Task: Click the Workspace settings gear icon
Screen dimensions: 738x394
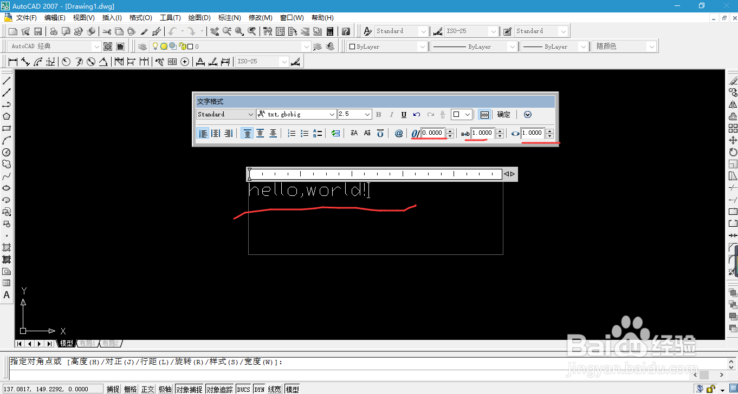Action: [108, 47]
